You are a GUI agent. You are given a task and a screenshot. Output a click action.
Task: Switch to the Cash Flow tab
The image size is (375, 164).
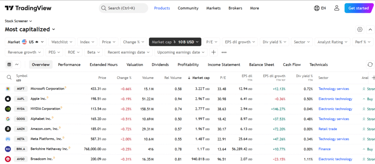point(292,65)
